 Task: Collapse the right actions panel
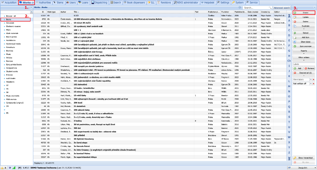click(x=314, y=7)
